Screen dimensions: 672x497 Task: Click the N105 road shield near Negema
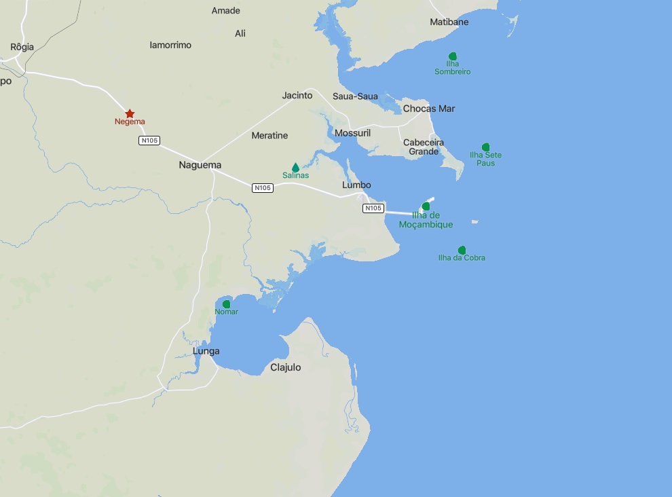click(x=149, y=141)
